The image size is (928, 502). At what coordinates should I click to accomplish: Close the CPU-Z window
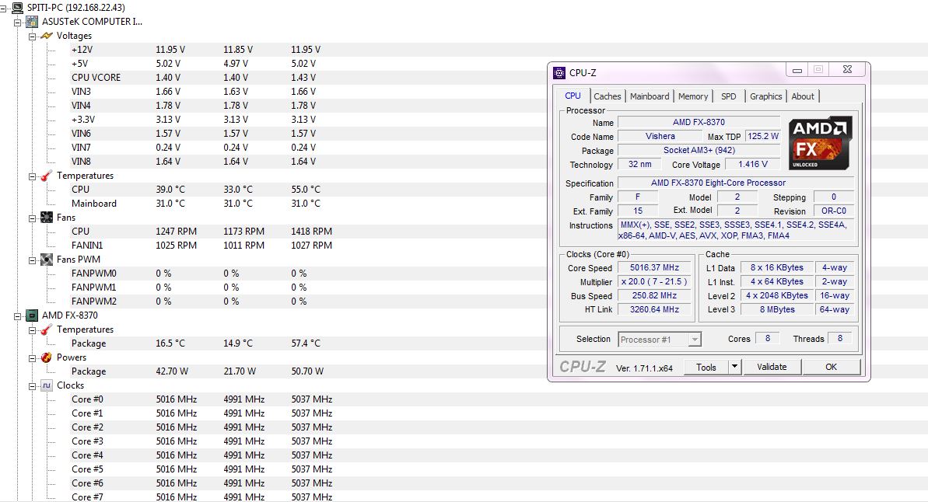pos(847,70)
